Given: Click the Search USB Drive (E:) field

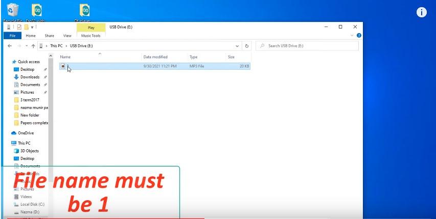Looking at the screenshot, I should pos(307,46).
